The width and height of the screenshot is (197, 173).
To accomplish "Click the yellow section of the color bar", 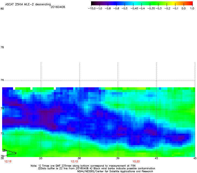I will click(x=174, y=3).
